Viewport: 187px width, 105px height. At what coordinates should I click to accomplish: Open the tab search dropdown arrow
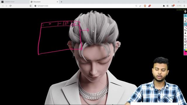point(167,2)
